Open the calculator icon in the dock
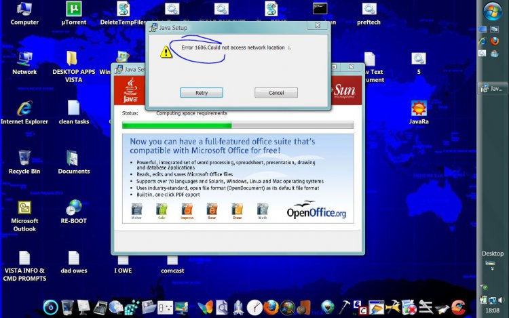The width and height of the screenshot is (509, 318). click(100, 308)
